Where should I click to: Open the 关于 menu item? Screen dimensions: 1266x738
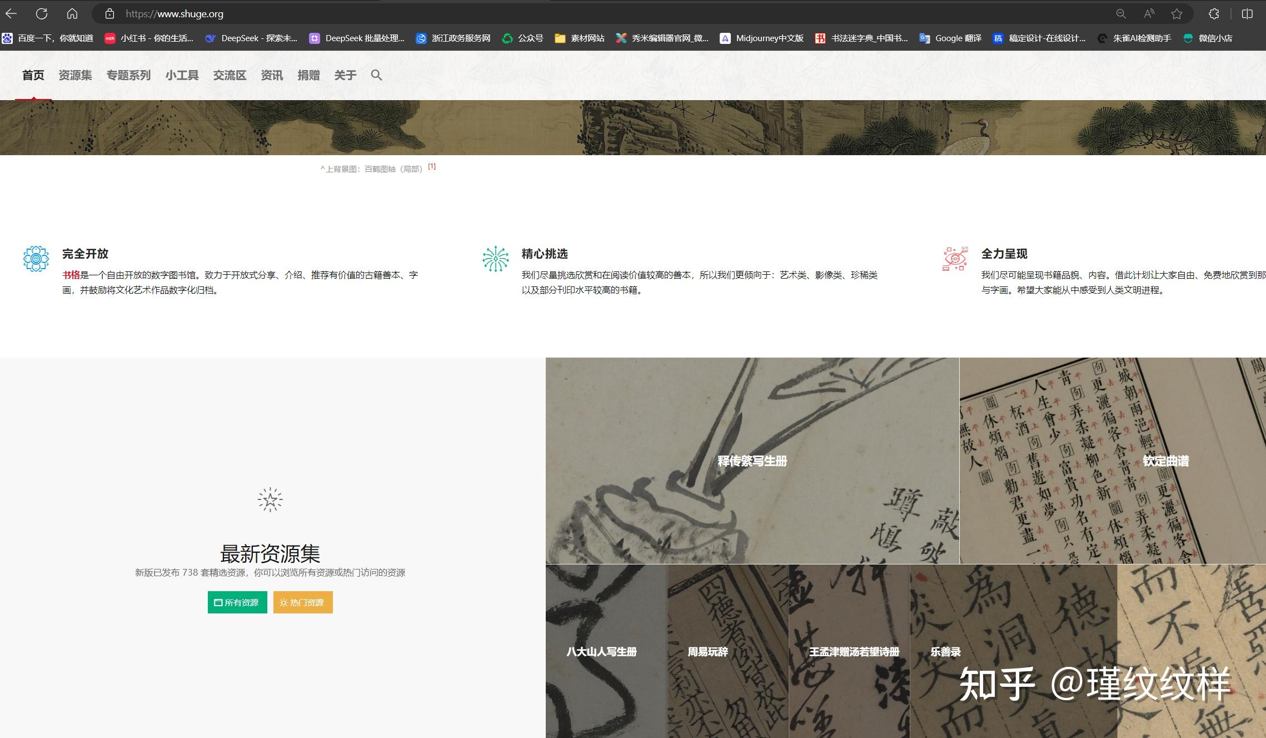pyautogui.click(x=346, y=75)
